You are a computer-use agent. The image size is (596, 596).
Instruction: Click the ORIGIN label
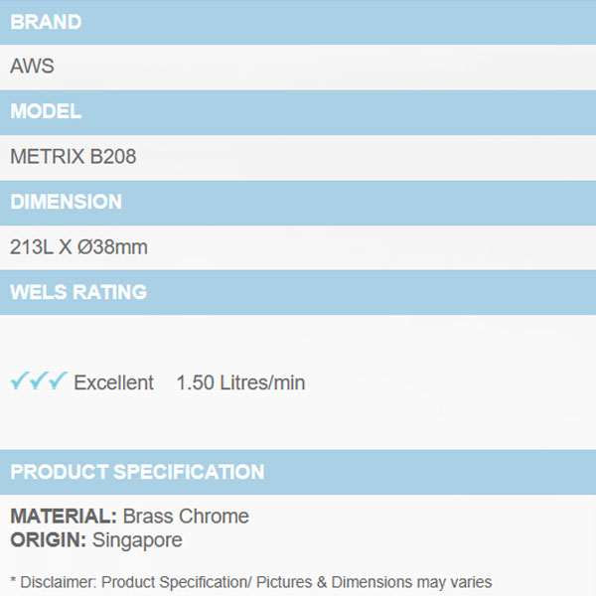(x=49, y=540)
